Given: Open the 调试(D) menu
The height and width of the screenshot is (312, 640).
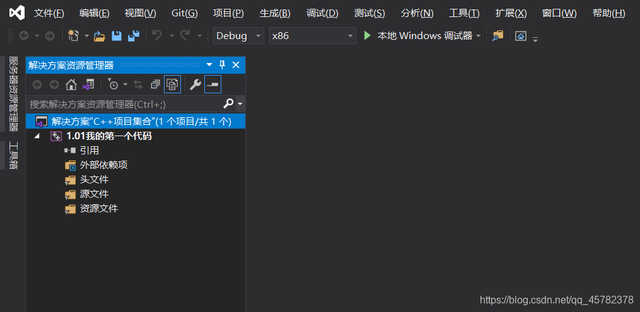Looking at the screenshot, I should coord(322,13).
